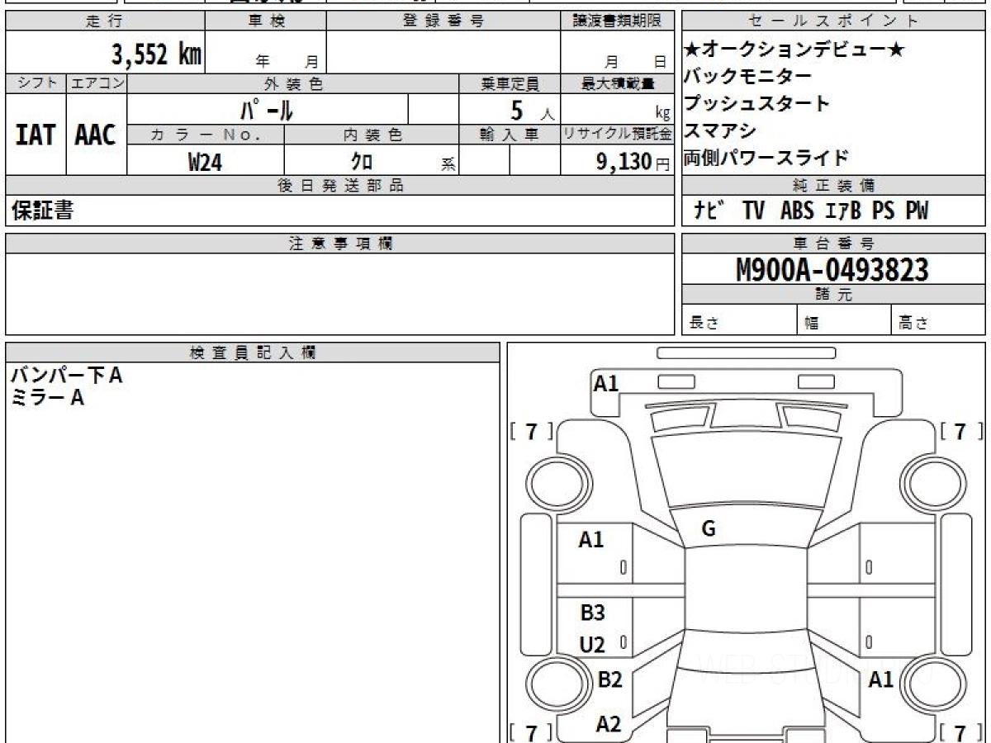This screenshot has width=991, height=743.
Task: Select the ABS equipment item
Action: [x=796, y=211]
